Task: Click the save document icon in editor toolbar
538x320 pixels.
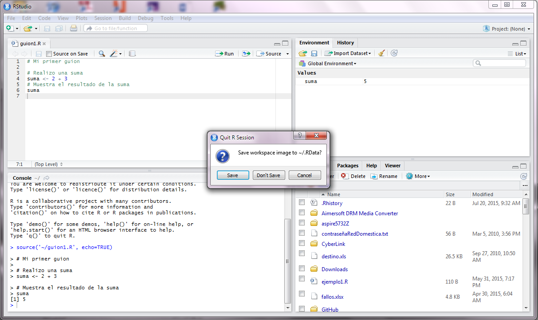Action: pos(39,54)
